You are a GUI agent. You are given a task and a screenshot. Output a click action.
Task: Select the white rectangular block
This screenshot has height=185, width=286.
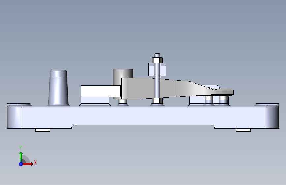[x=101, y=91]
